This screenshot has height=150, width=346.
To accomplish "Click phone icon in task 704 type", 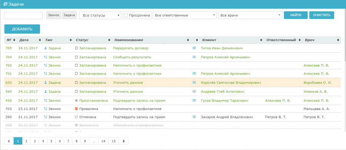I will [x=46, y=57].
